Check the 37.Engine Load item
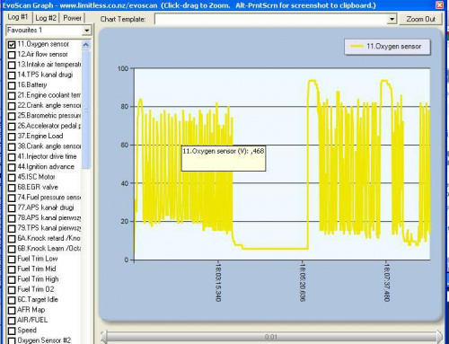The image size is (449, 344). 12,137
